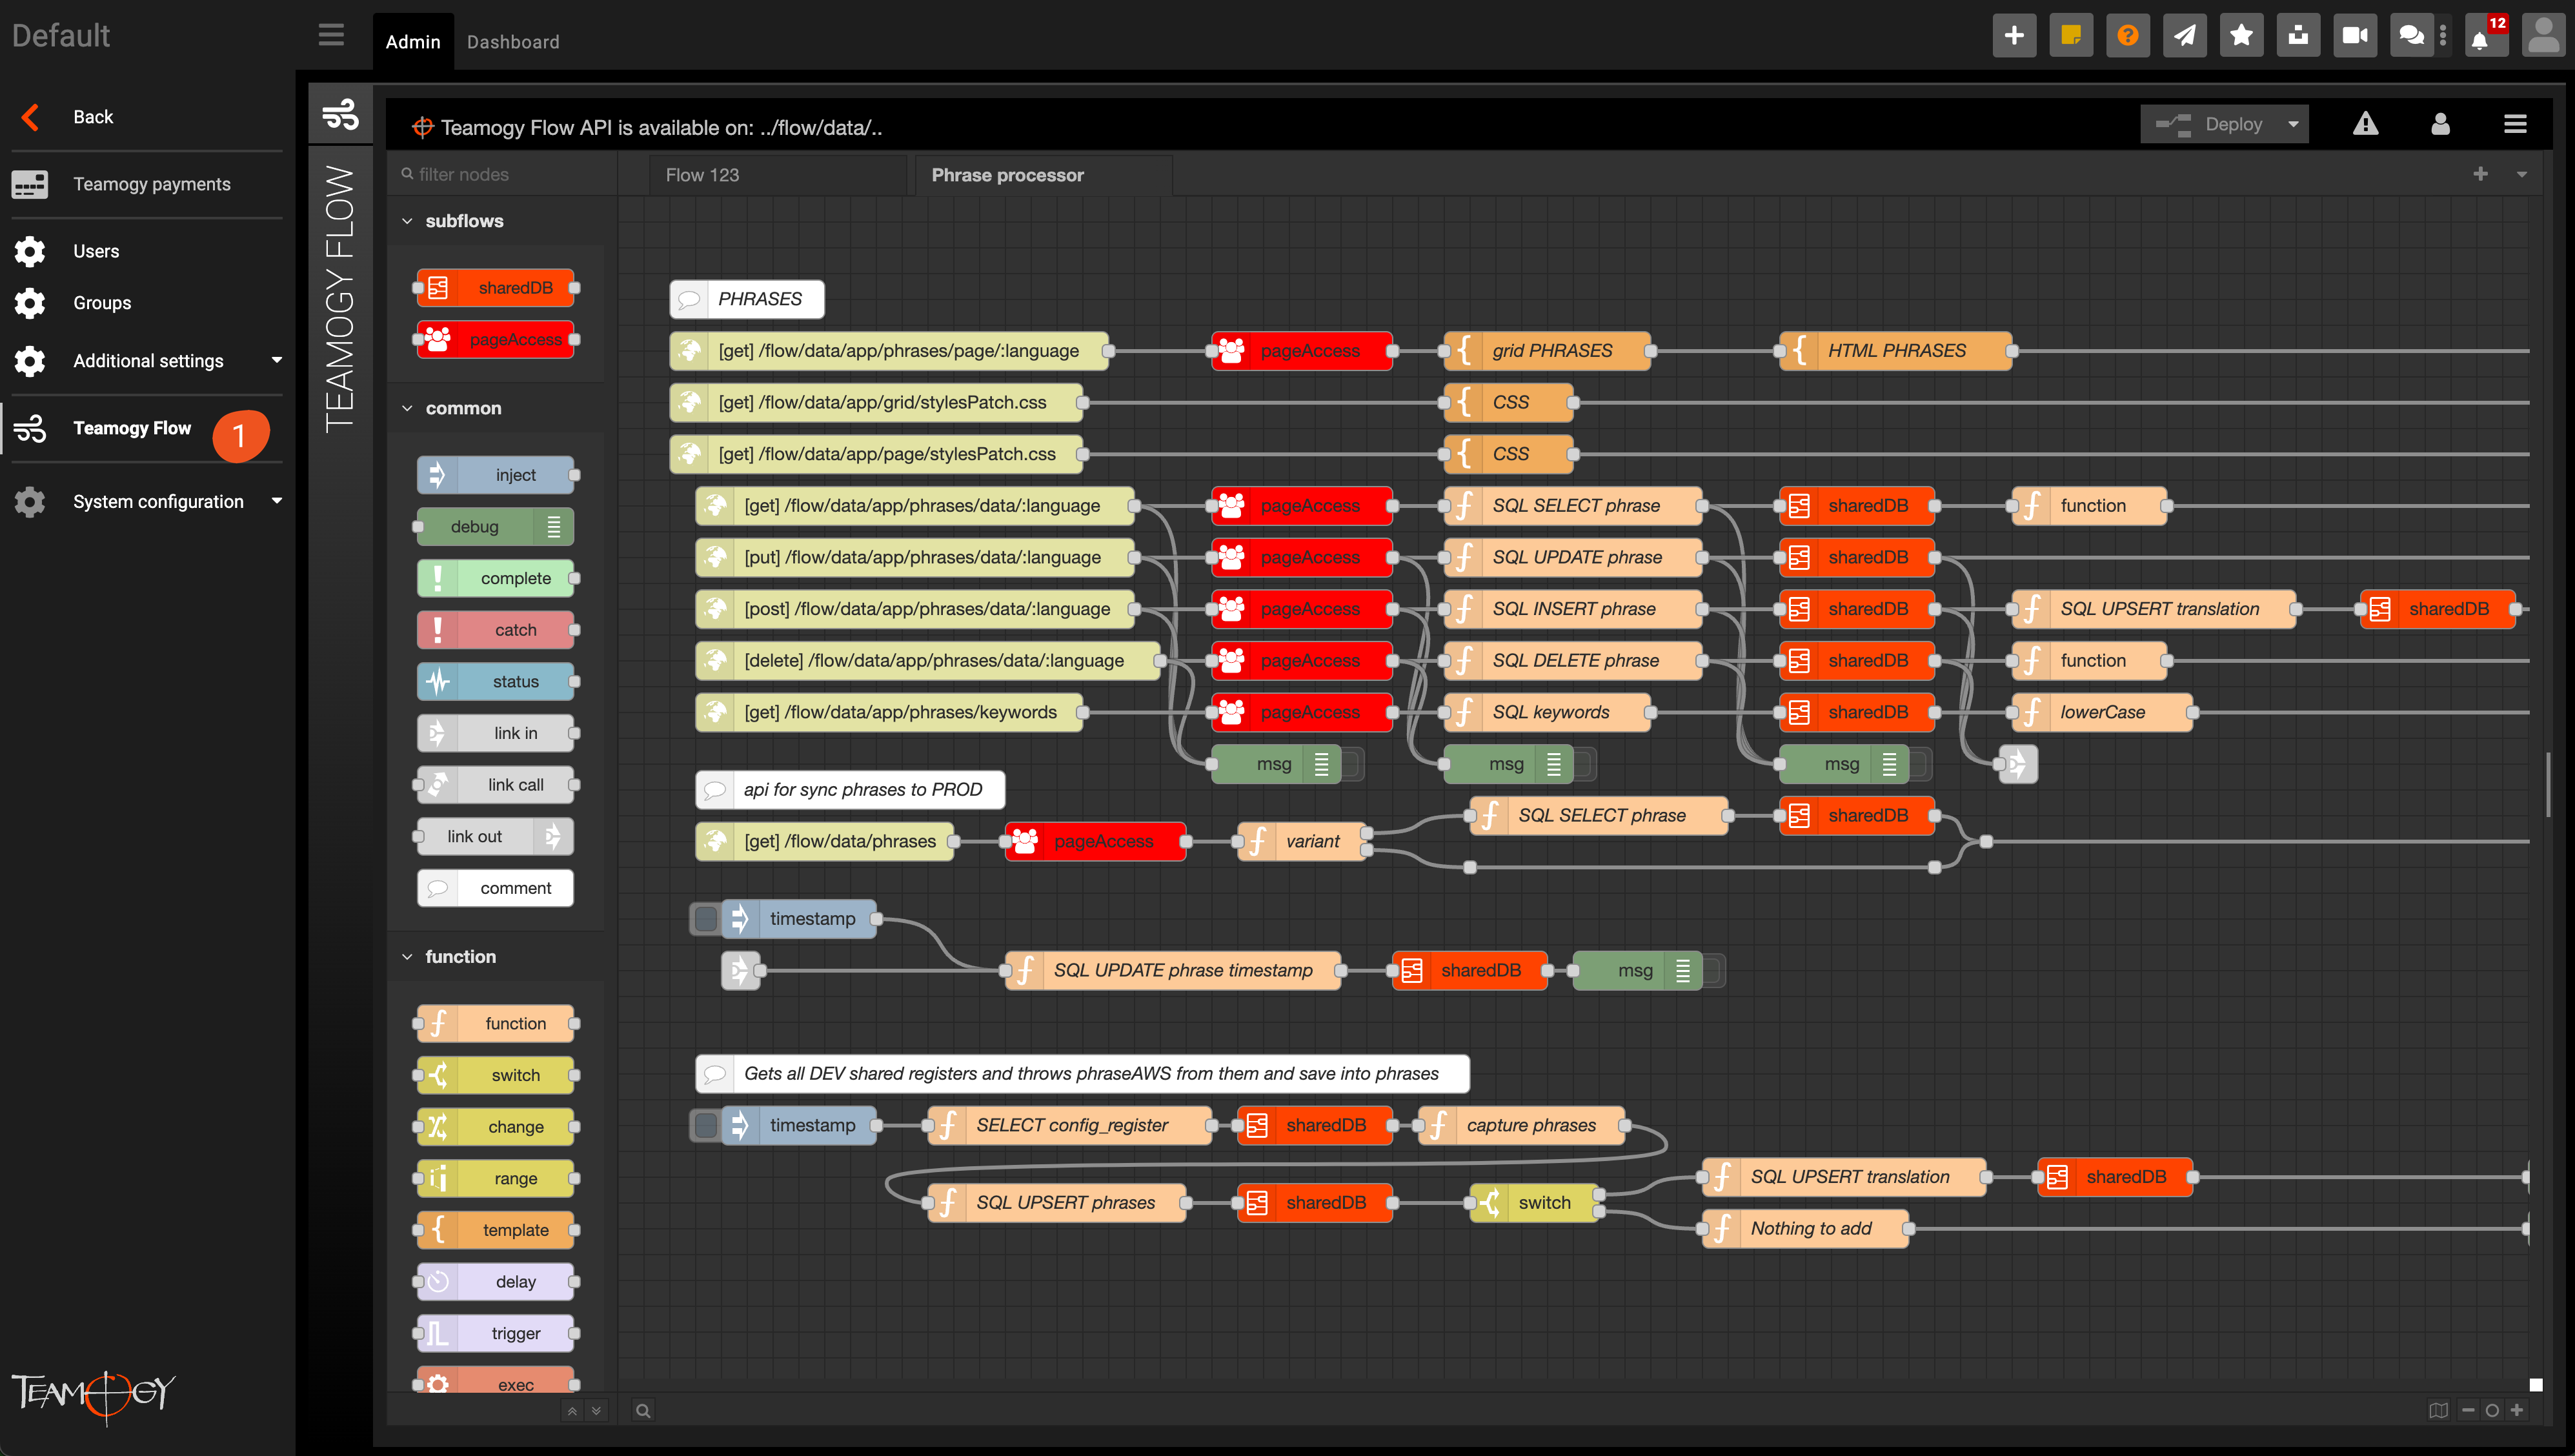Open the more options dots by chat
Screen dimensions: 2575x1456
(x=2443, y=36)
